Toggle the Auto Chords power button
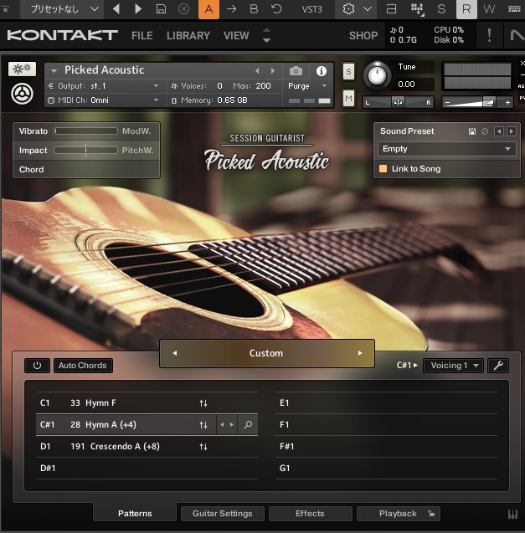 [37, 366]
